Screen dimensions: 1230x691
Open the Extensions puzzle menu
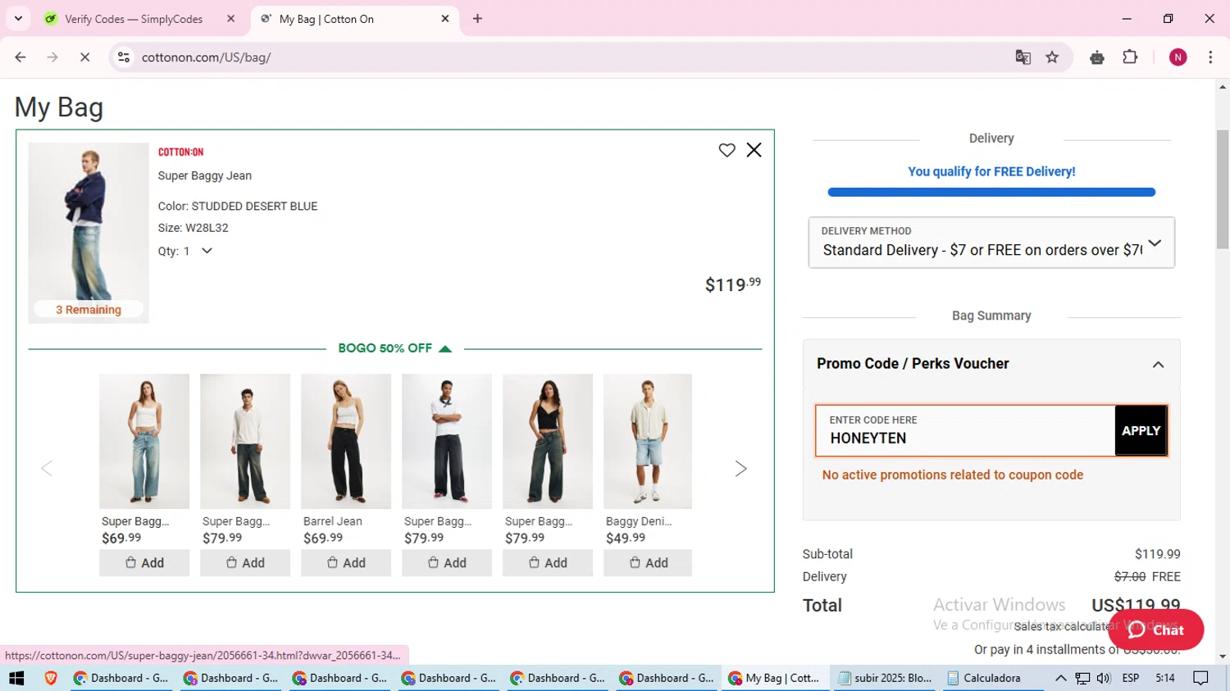[1130, 57]
